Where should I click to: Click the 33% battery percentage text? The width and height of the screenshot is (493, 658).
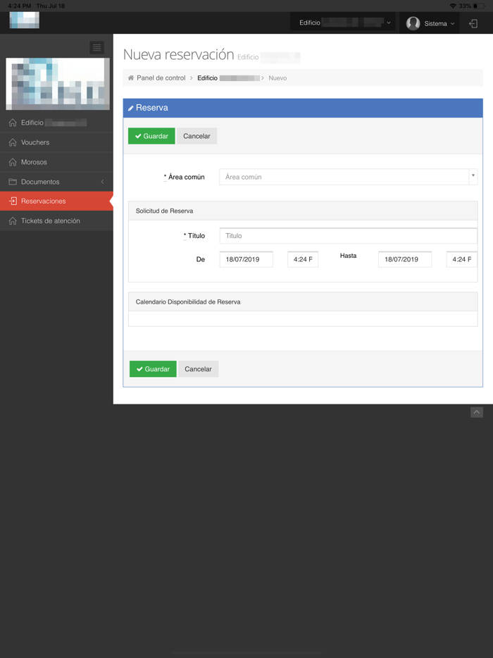(x=465, y=6)
